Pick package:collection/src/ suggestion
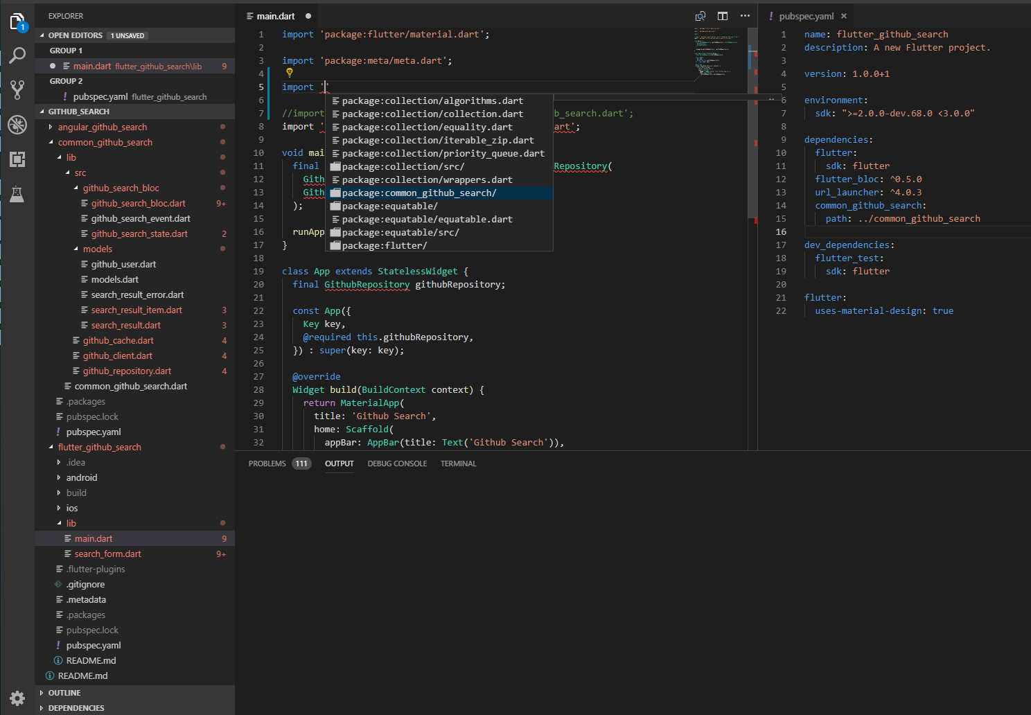Screen dimensions: 1031x715 pyautogui.click(x=439, y=166)
